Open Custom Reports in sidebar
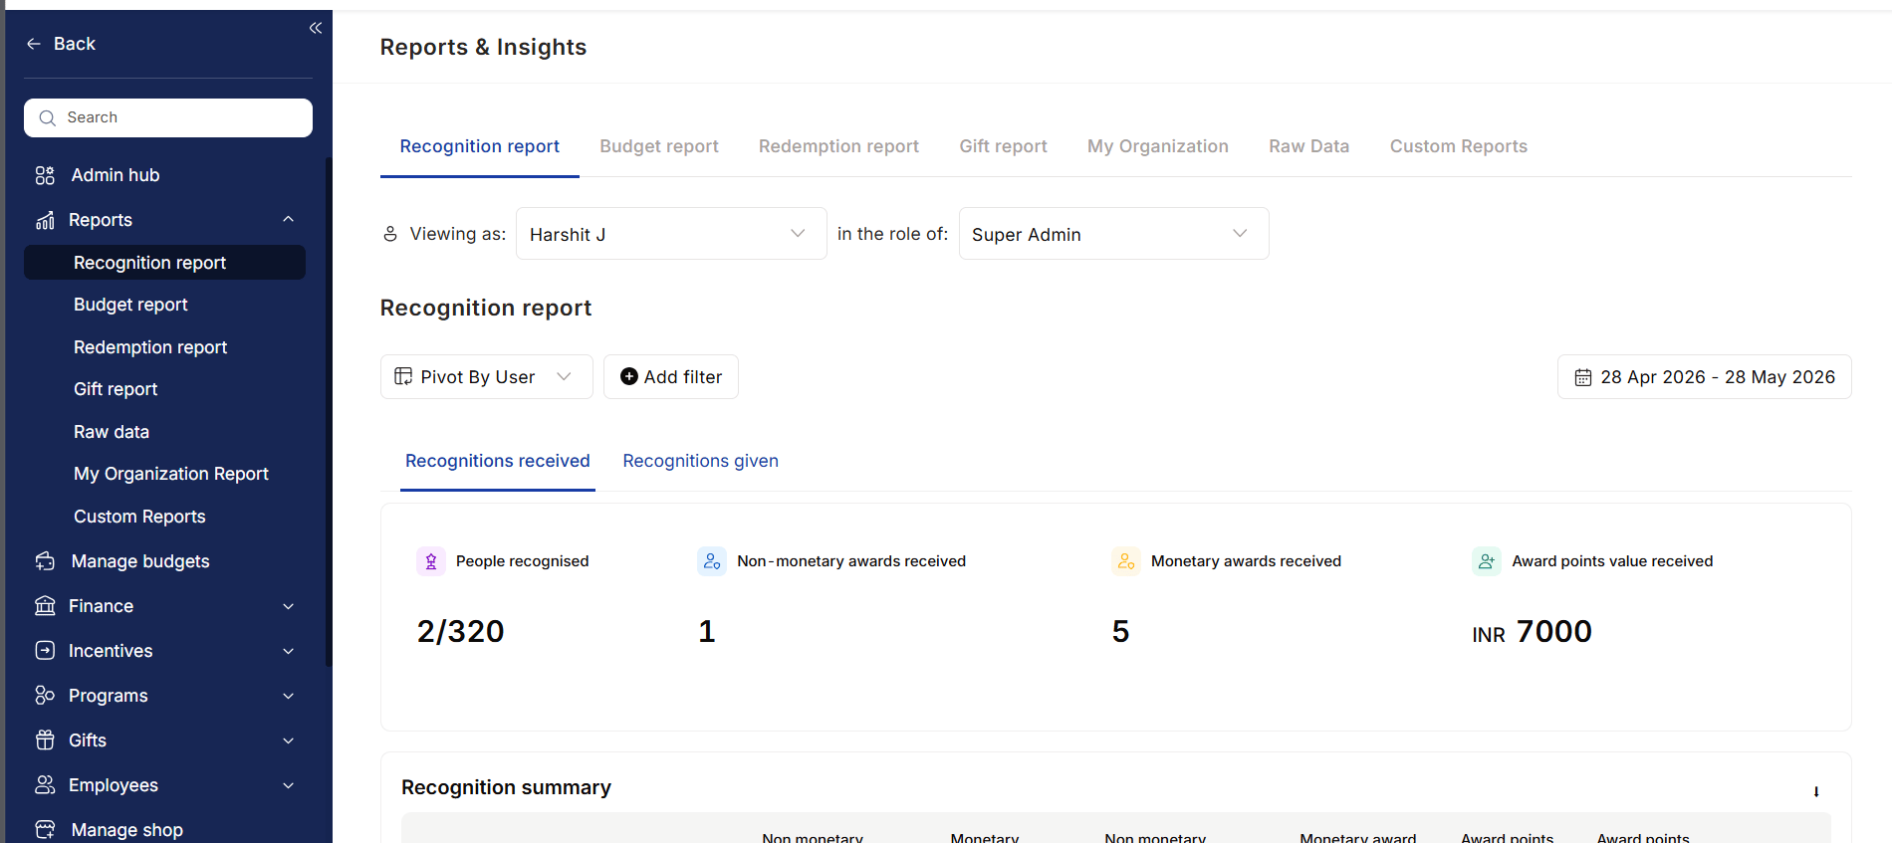The width and height of the screenshot is (1892, 843). (x=139, y=517)
